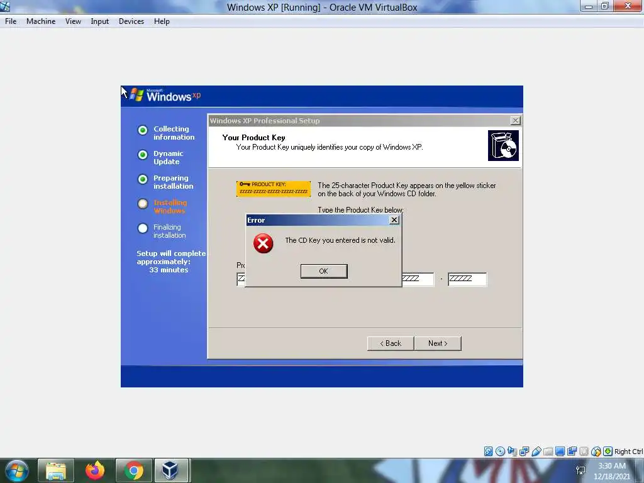
Task: Click the audio status icon
Action: (x=512, y=452)
